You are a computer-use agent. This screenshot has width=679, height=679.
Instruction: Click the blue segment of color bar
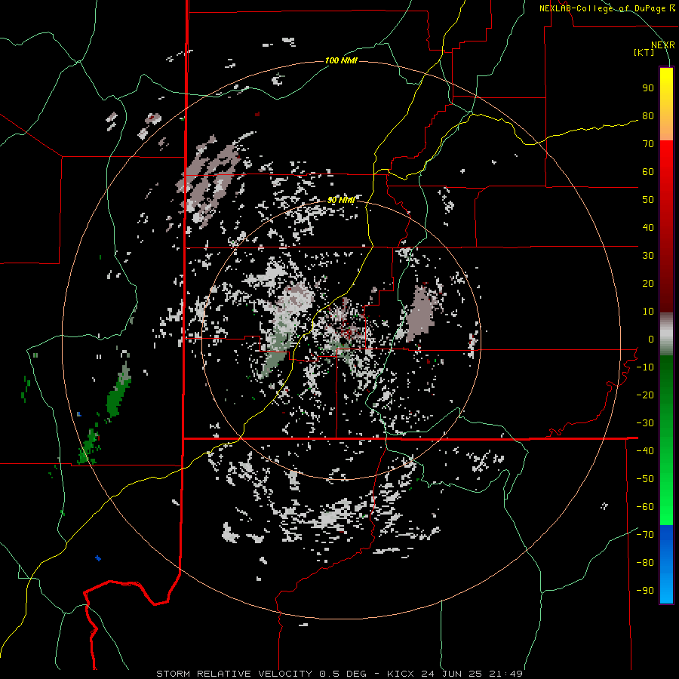[666, 564]
